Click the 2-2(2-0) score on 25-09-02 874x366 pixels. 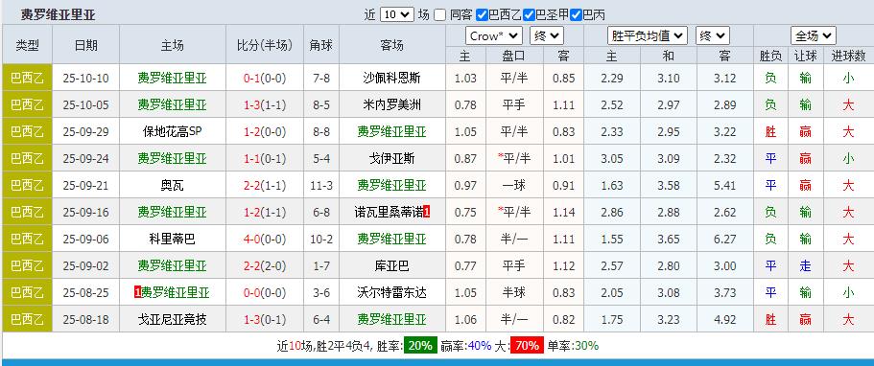click(265, 265)
